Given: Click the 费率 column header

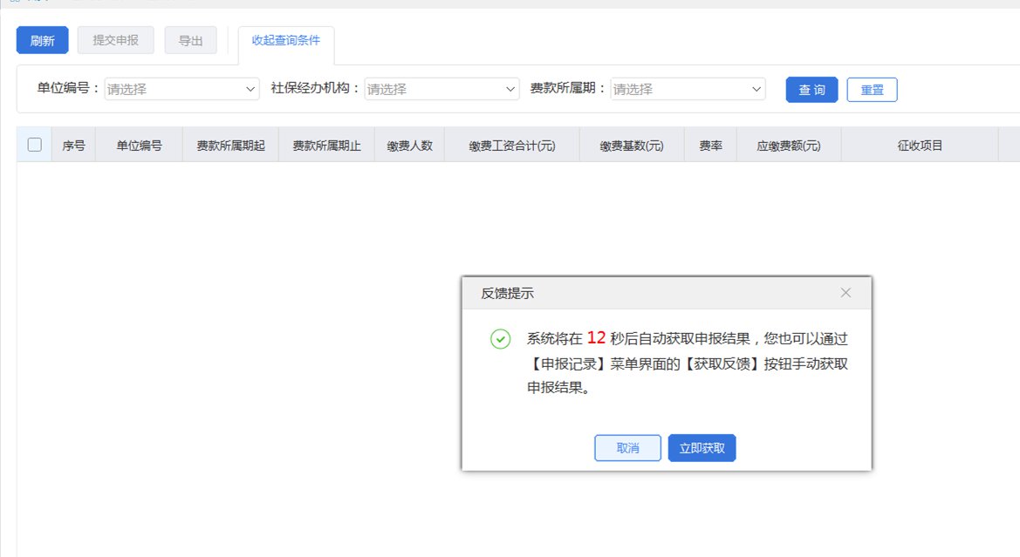Looking at the screenshot, I should [x=710, y=146].
